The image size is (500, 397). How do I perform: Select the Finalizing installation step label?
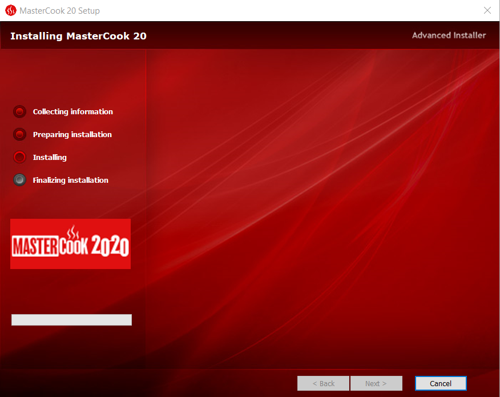71,181
